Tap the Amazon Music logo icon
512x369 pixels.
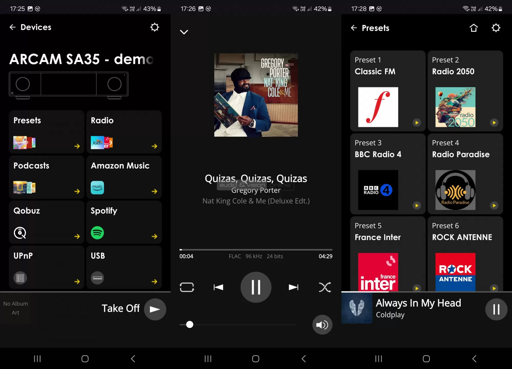coord(97,188)
